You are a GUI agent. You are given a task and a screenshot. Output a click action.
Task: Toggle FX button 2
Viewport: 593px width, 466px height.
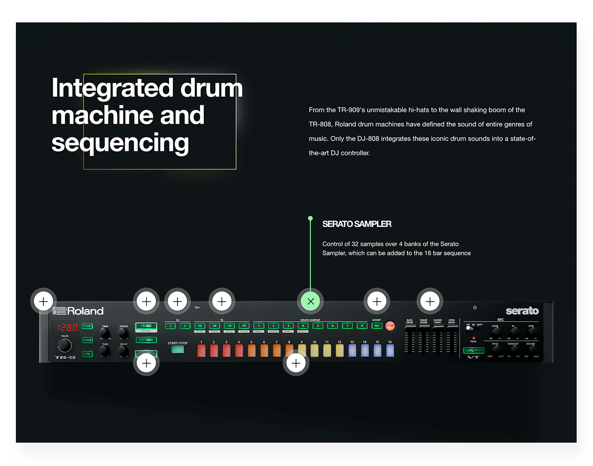[x=185, y=326]
